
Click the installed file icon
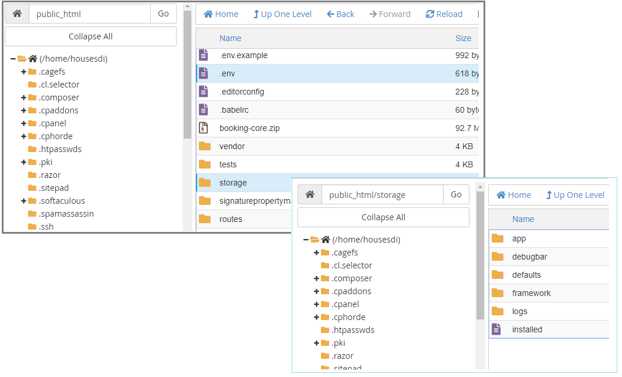click(496, 329)
